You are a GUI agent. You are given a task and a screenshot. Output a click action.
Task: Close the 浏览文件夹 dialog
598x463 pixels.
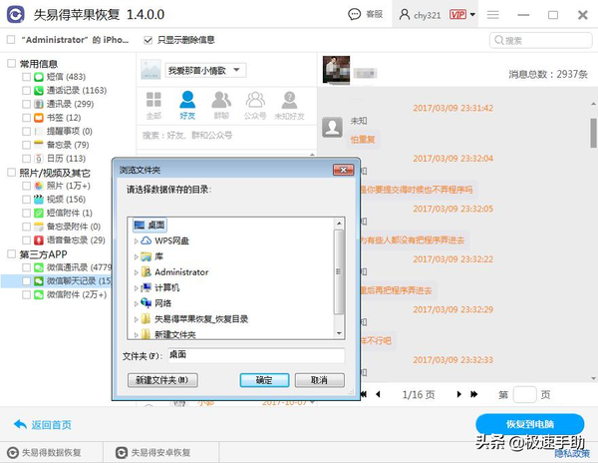pos(343,170)
